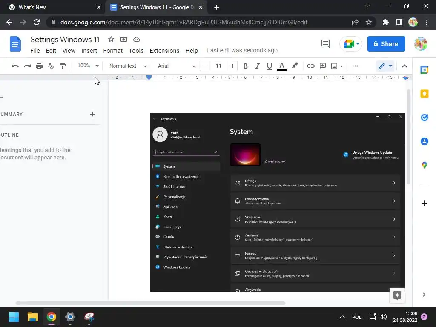Click the Insert image icon
Image resolution: width=436 pixels, height=327 pixels.
(334, 66)
